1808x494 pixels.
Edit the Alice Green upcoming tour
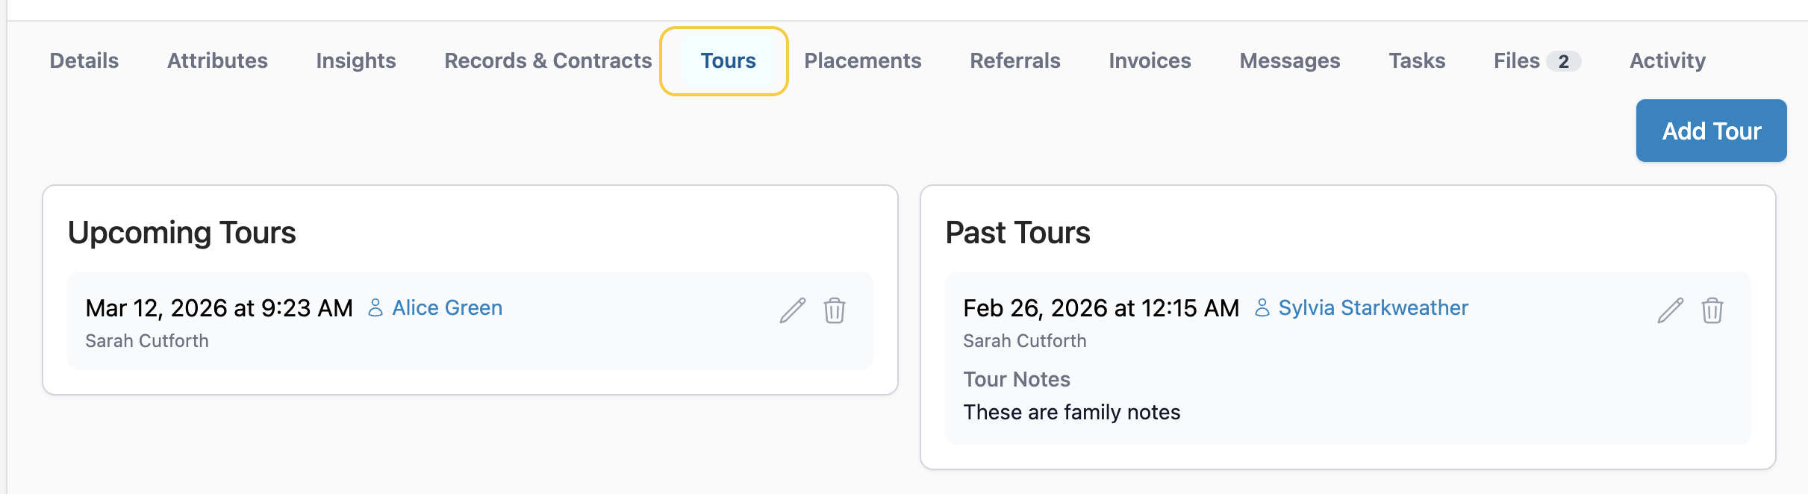pyautogui.click(x=792, y=310)
